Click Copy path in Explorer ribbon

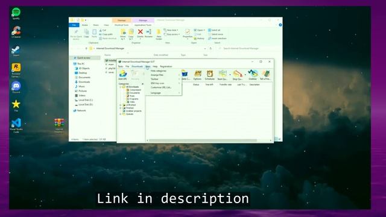106,34
